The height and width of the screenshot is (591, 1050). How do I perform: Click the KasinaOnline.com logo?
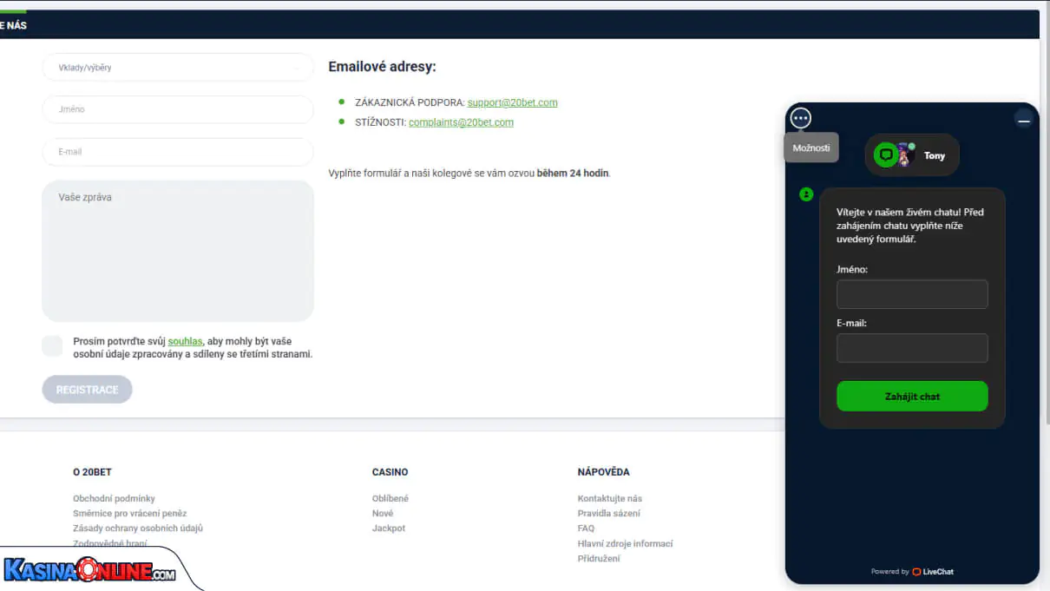[x=90, y=571]
